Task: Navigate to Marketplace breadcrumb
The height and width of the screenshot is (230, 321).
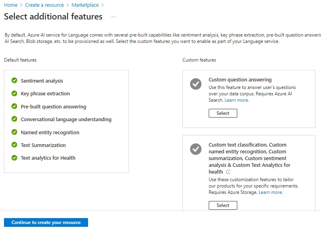Action: pyautogui.click(x=85, y=5)
